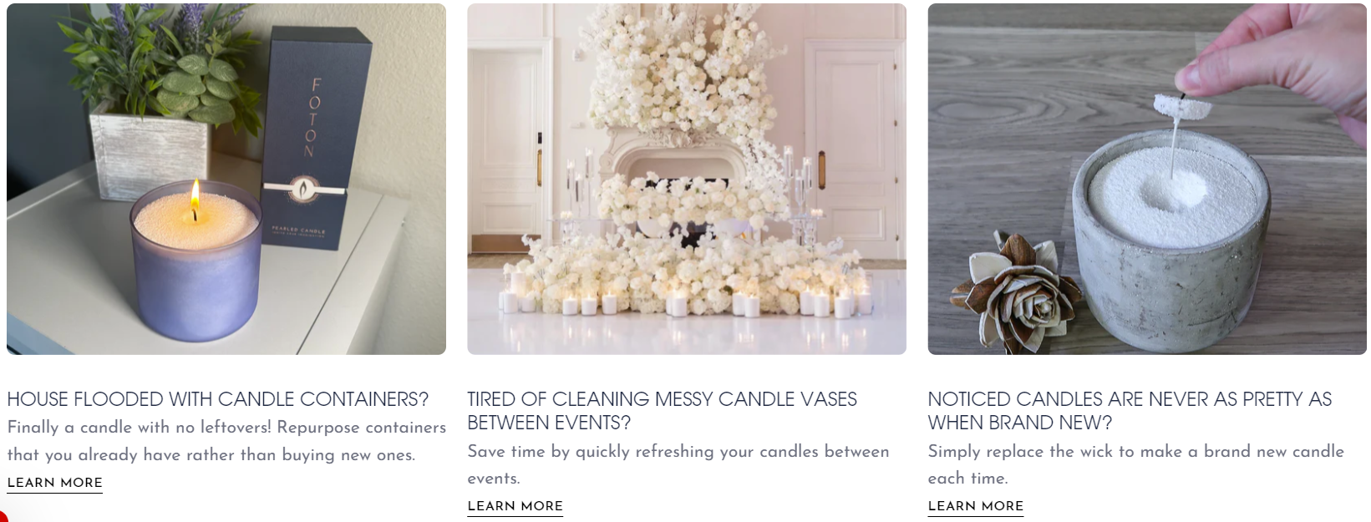
Task: Click the red circular widget at bottom-left corner
Action: [x=3, y=517]
